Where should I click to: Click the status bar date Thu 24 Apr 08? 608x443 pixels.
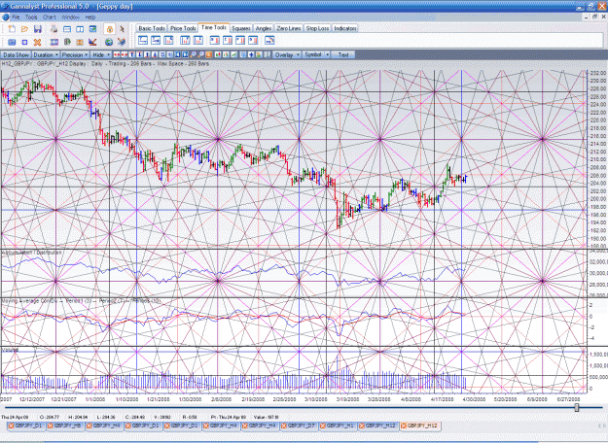pos(15,417)
